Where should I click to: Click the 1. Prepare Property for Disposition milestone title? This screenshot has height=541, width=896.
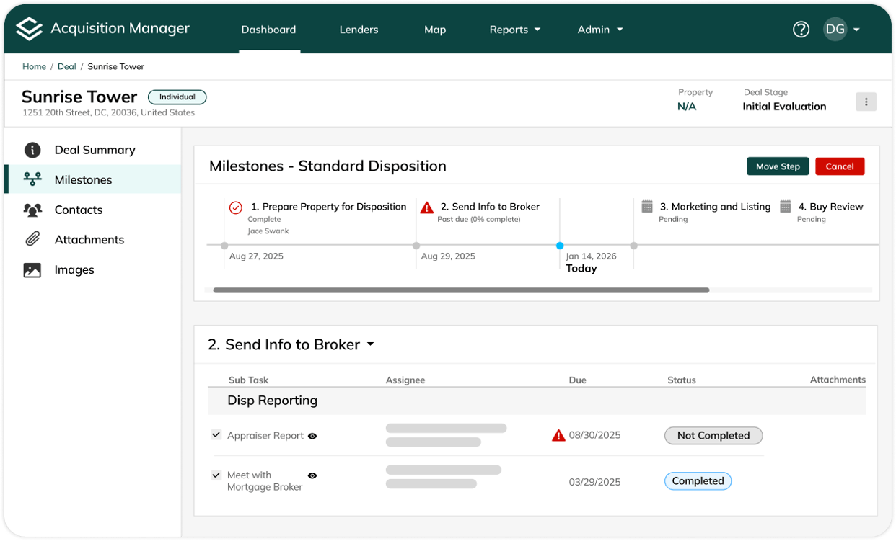(329, 207)
